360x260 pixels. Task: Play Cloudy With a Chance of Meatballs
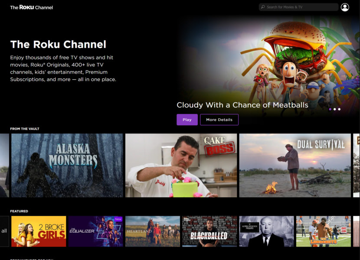(x=187, y=119)
